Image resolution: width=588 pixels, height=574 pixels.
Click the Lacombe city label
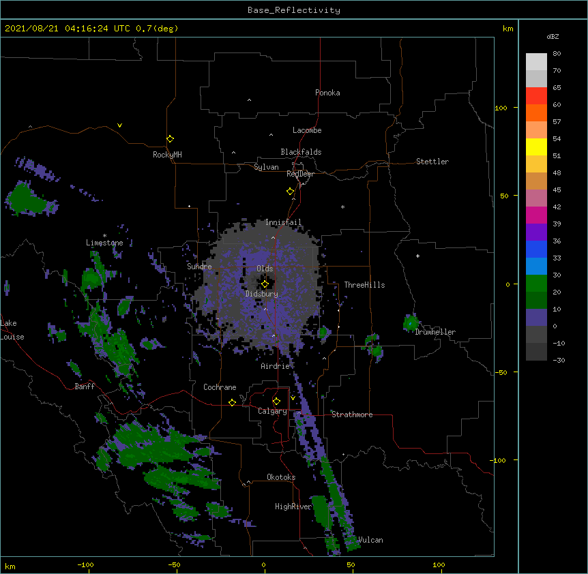(x=307, y=130)
